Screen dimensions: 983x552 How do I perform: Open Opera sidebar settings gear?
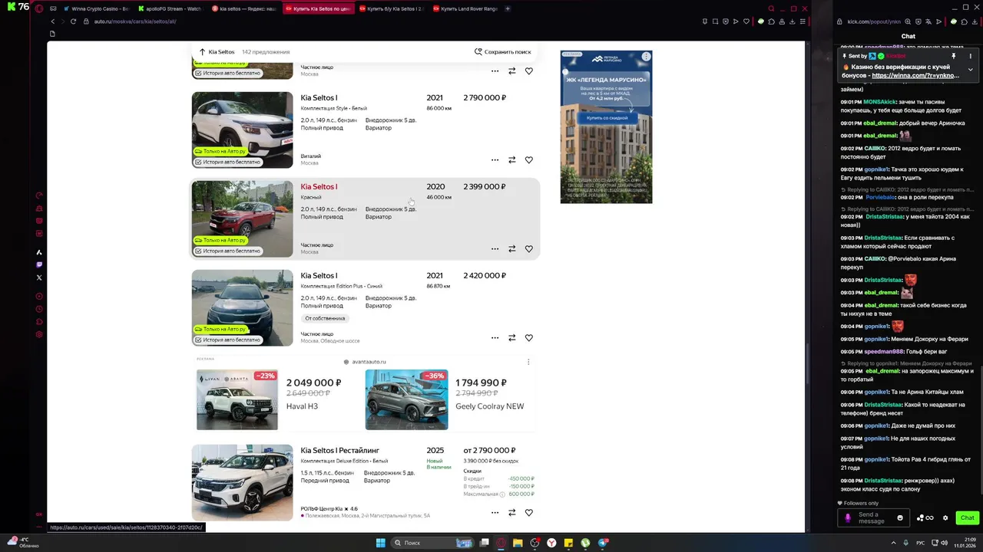click(39, 334)
